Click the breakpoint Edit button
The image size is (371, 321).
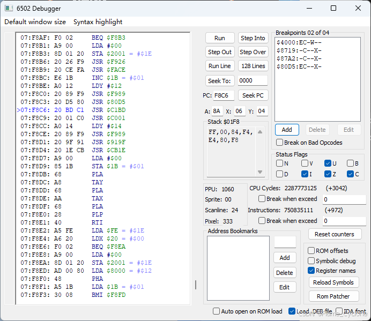tap(348, 130)
